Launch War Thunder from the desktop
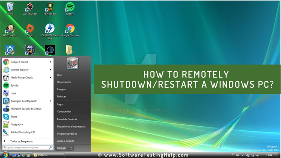The image size is (281, 158). (30, 8)
